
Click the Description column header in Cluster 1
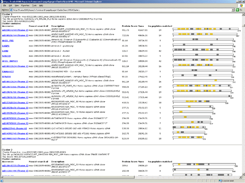click(58, 26)
